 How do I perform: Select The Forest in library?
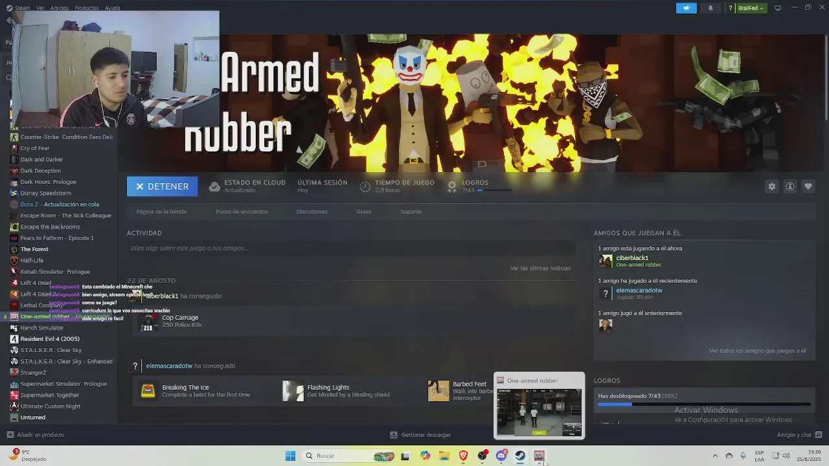point(34,249)
